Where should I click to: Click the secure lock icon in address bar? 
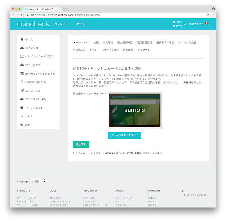(x=28, y=15)
